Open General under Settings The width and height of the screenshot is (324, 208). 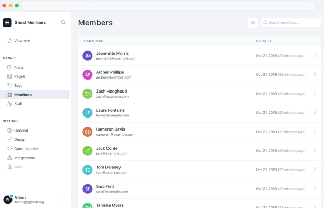[x=21, y=131]
